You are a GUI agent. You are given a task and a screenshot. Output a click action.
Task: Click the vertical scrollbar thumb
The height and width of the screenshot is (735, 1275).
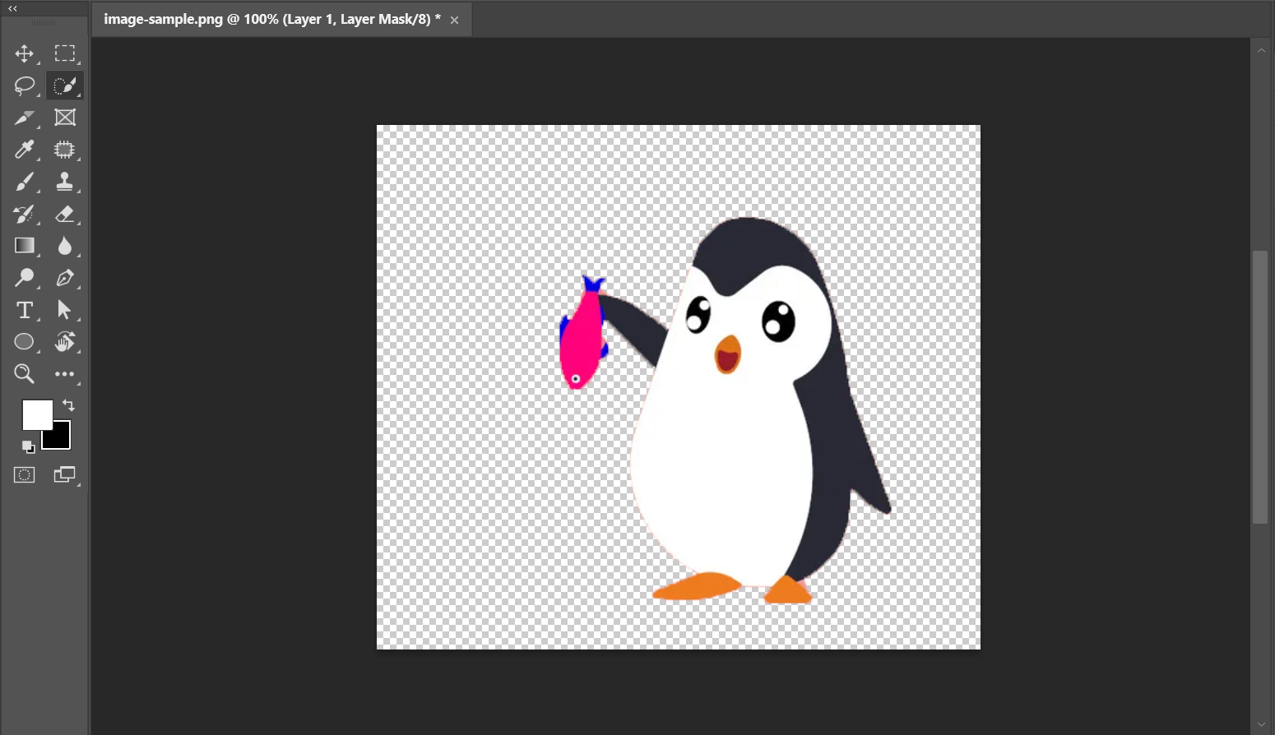(1260, 386)
